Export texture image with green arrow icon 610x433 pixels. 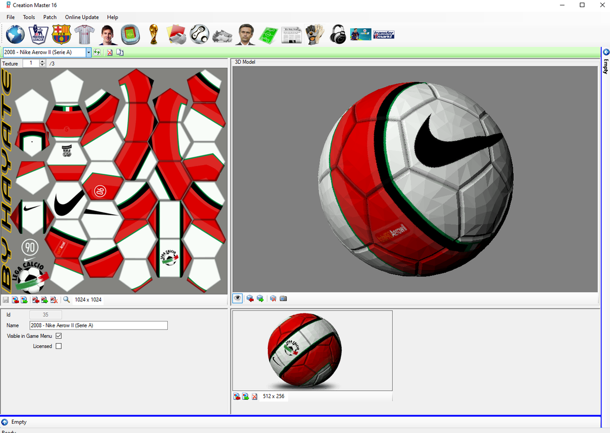24,299
